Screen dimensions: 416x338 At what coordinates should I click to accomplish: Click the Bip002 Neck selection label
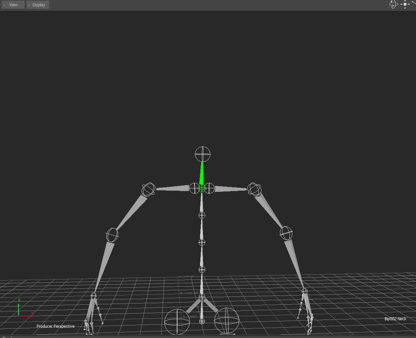395,318
